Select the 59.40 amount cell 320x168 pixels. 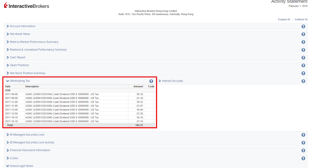pyautogui.click(x=140, y=110)
